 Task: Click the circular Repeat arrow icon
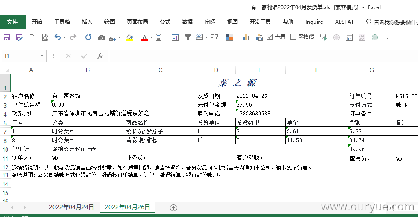[x=88, y=37]
